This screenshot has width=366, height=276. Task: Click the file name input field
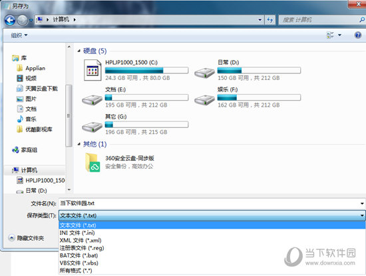(x=209, y=203)
